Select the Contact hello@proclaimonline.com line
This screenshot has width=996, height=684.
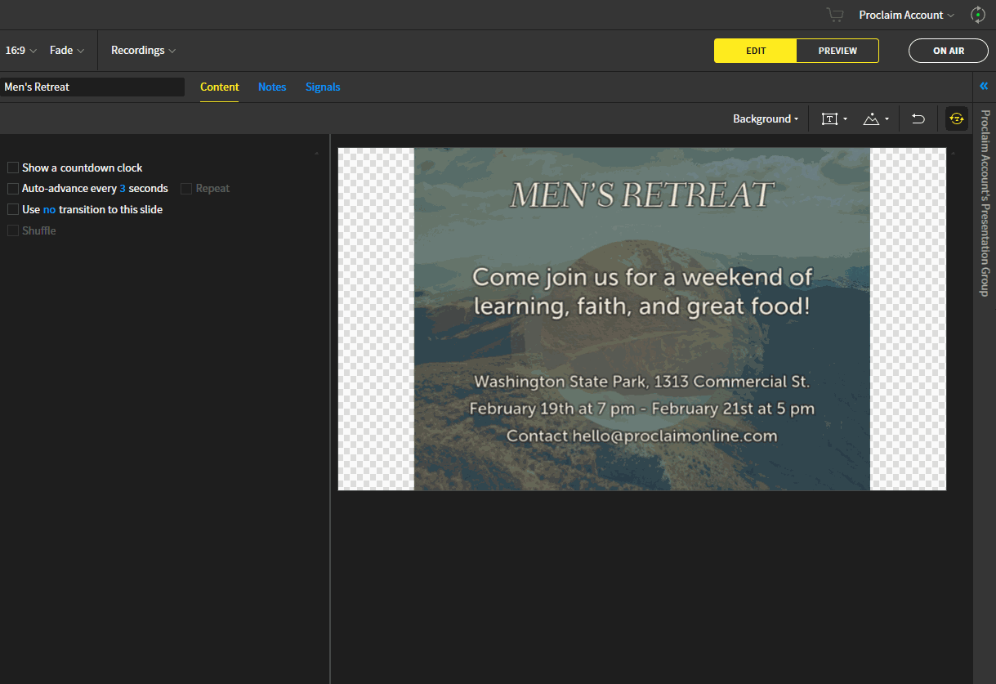click(642, 436)
